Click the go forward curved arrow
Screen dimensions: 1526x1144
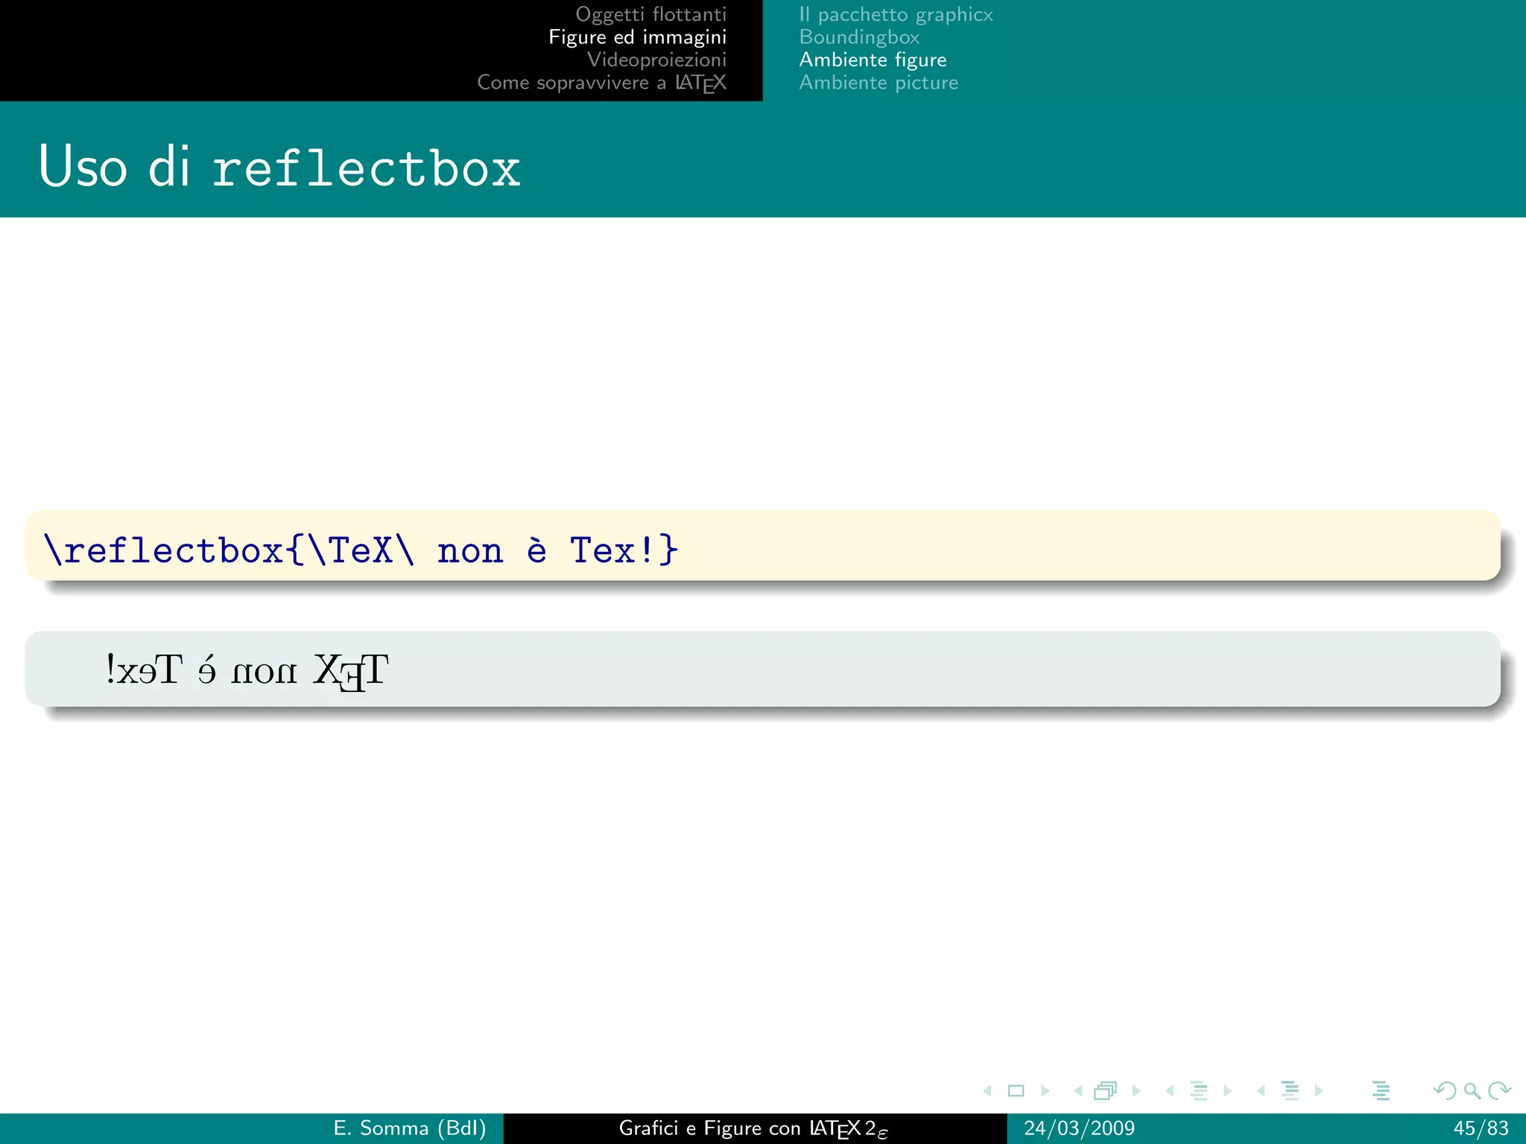click(1499, 1091)
